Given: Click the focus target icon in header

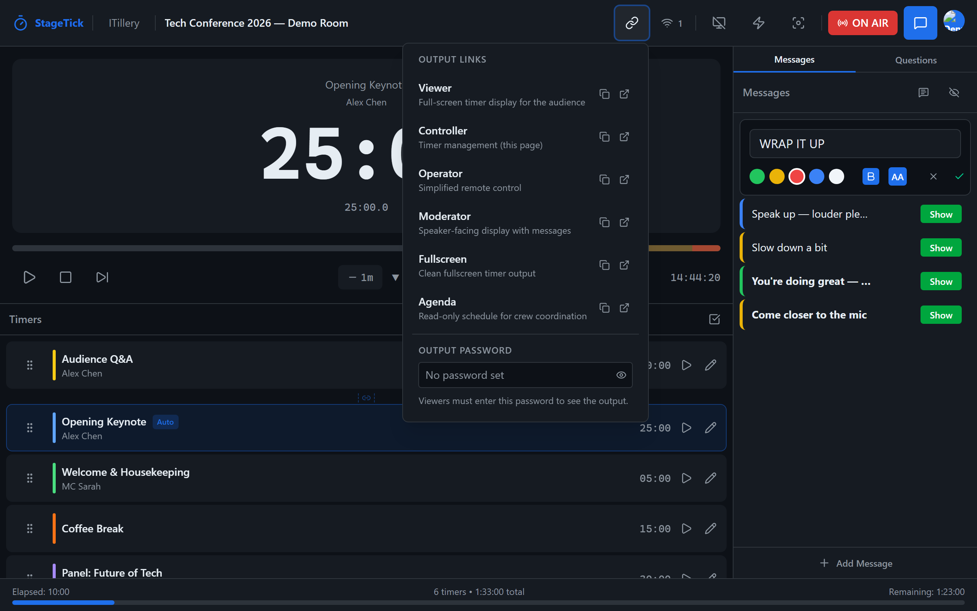Looking at the screenshot, I should pyautogui.click(x=798, y=23).
